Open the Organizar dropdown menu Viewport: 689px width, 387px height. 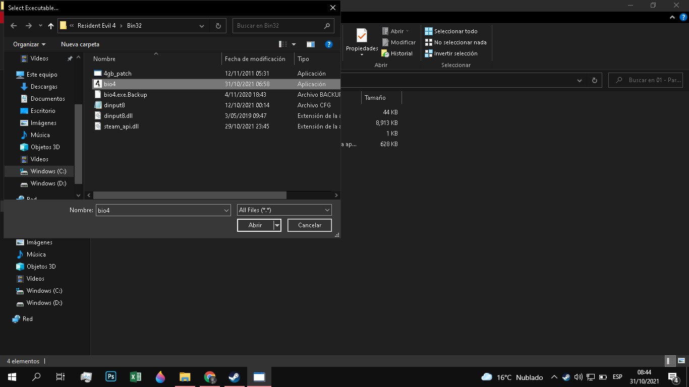[x=29, y=44]
